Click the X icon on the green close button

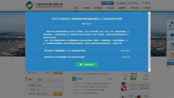81,65
